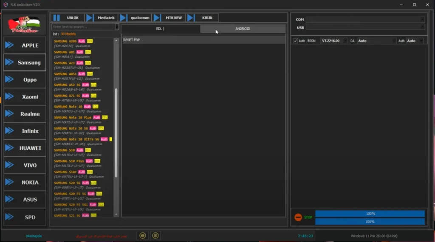Click the red STOP icon
Image resolution: width=435 pixels, height=242 pixels.
(298, 217)
